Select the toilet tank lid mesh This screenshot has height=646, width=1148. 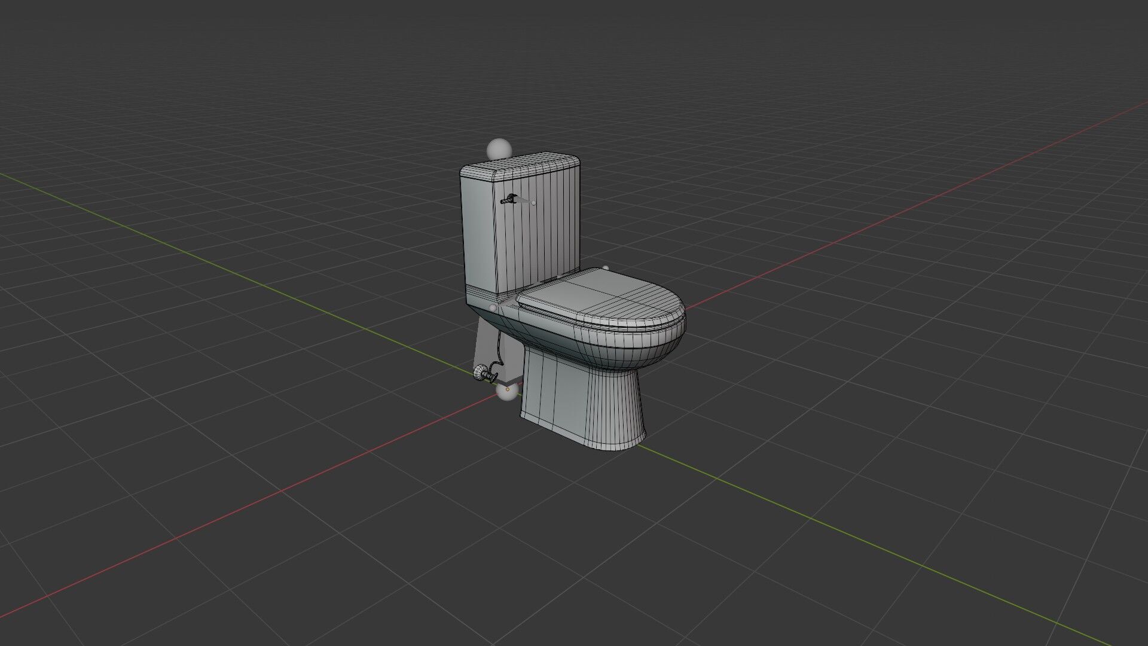(526, 164)
